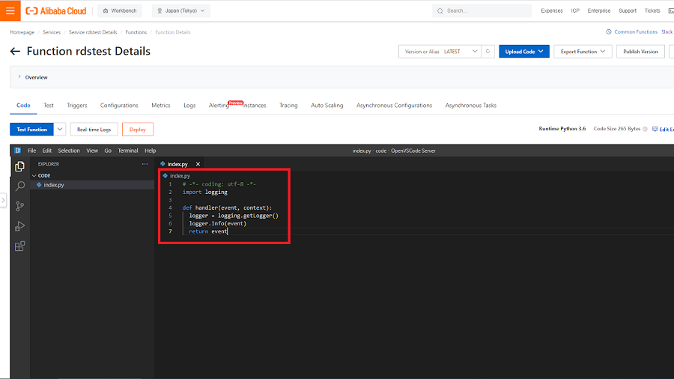
Task: Open the Japan (Tokyo) region dropdown
Action: 181,11
